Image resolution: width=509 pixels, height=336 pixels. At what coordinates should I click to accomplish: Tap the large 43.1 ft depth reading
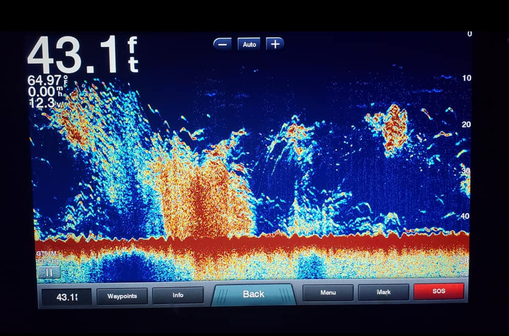[x=82, y=55]
